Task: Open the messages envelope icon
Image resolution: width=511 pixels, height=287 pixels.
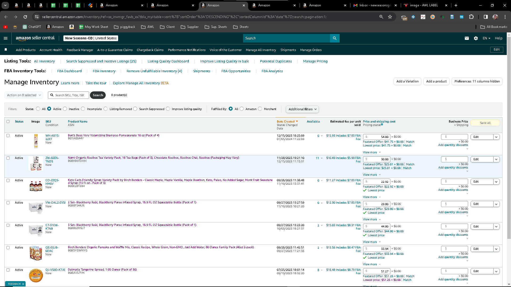Action: tap(467, 38)
